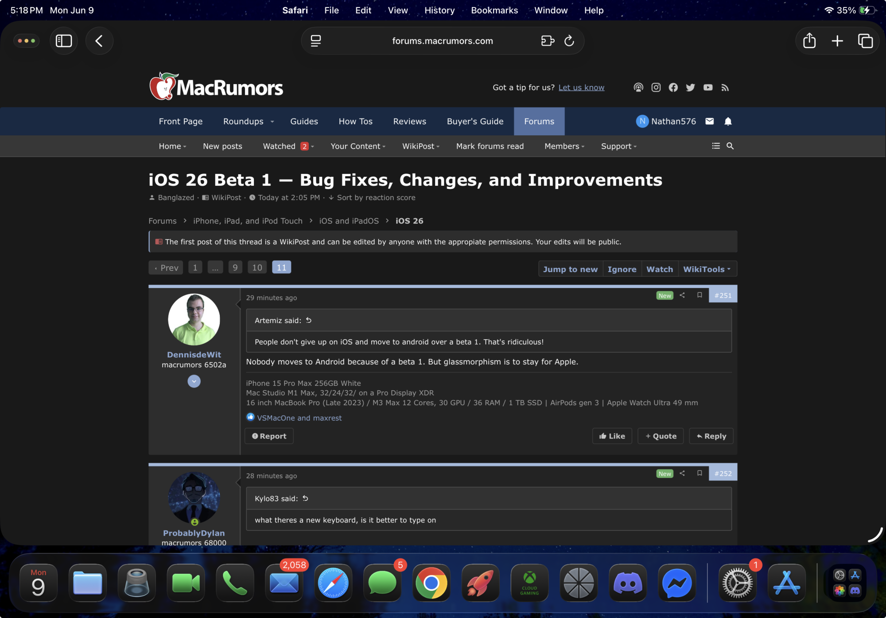Jump to Kylo83's quoted post arrow
Viewport: 886px width, 618px height.
click(305, 499)
